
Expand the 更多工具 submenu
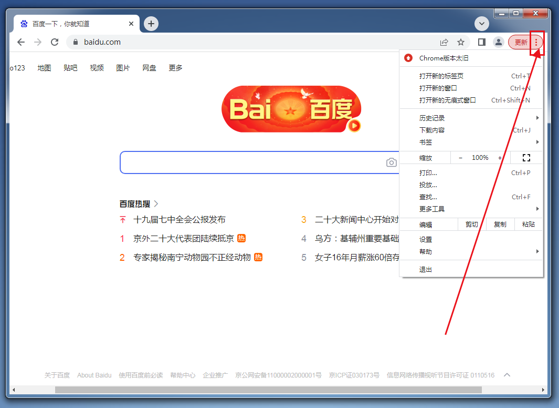471,209
